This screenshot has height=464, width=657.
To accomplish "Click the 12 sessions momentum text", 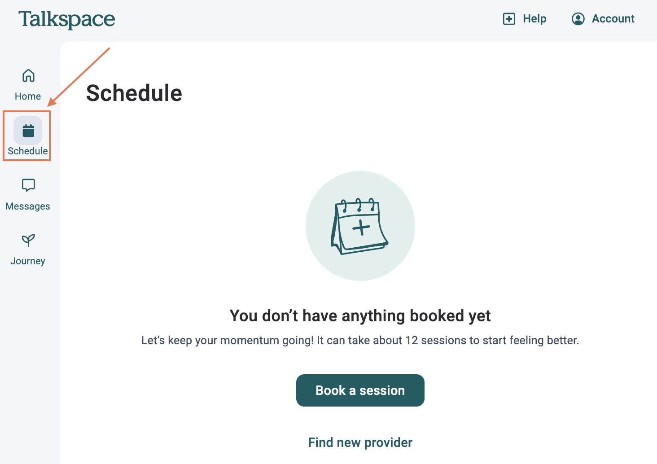I will tap(360, 341).
